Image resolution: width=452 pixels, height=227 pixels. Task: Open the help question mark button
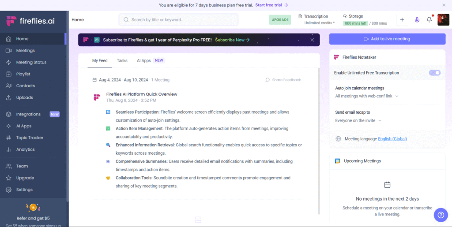(441, 215)
